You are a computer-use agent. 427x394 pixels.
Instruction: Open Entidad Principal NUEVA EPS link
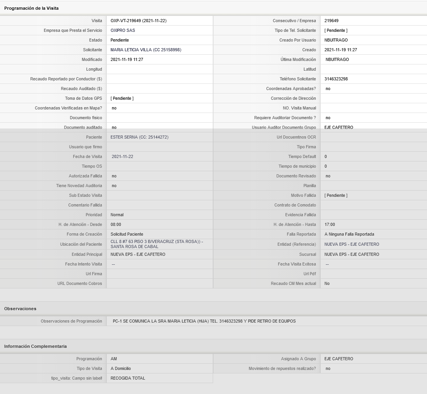click(x=138, y=254)
